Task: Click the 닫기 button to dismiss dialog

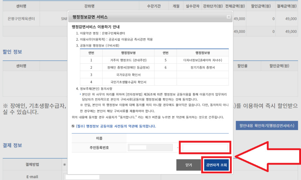Action: [x=189, y=165]
